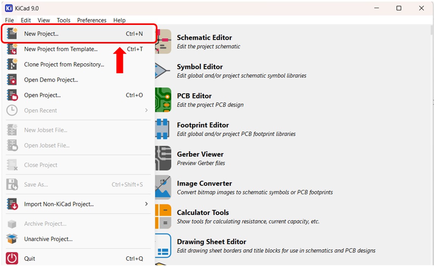Viewport: 435px width, 266px height.
Task: Expand Import Non-KiCad Project submenu arrow
Action: pos(146,204)
